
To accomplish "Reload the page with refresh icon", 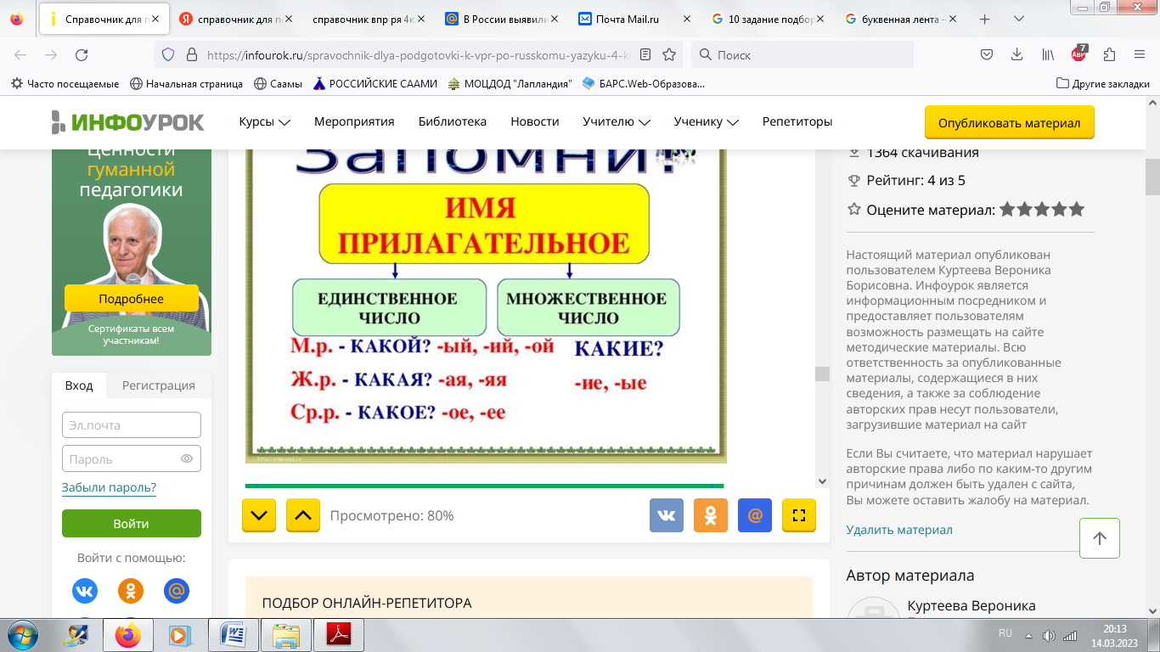I will [x=82, y=54].
